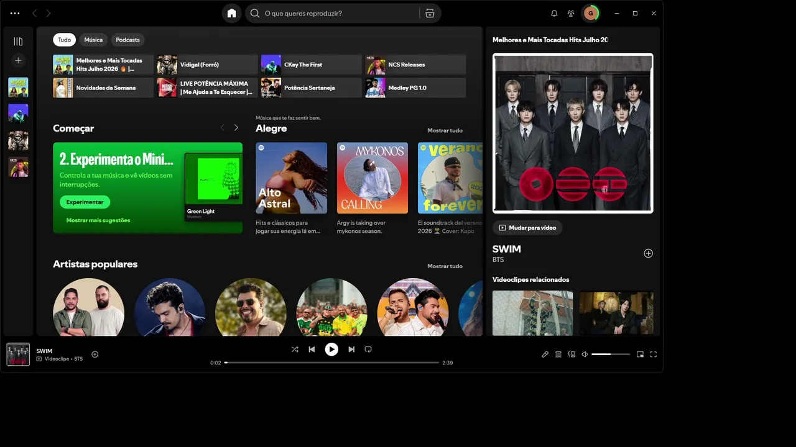Click the now-playing thumbnail in player bar

click(18, 354)
